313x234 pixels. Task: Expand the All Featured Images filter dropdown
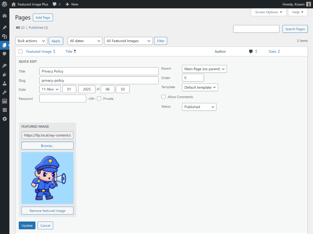tap(128, 41)
